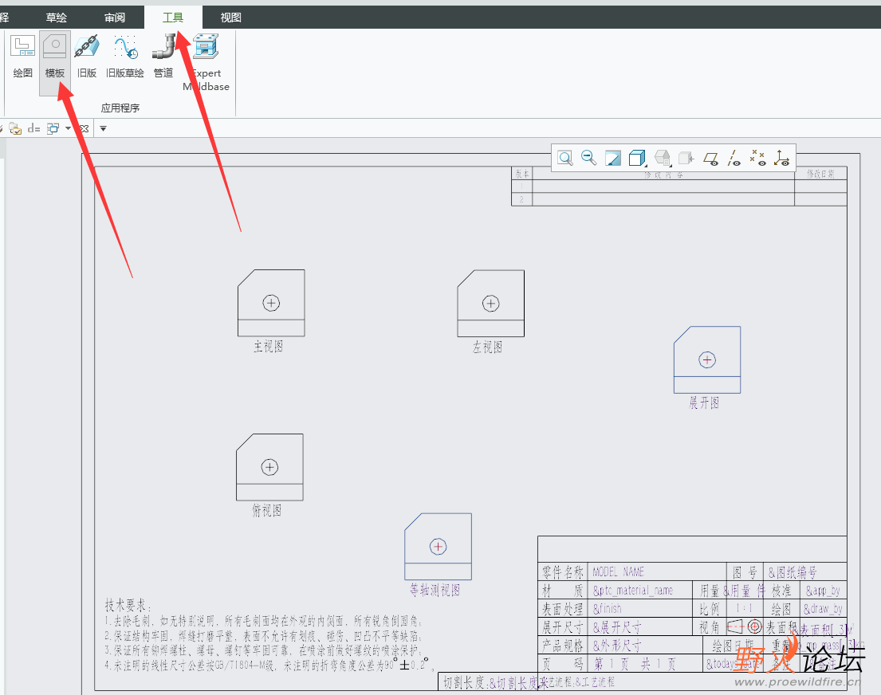Switch to the 视图 ribbon tab

pyautogui.click(x=231, y=18)
